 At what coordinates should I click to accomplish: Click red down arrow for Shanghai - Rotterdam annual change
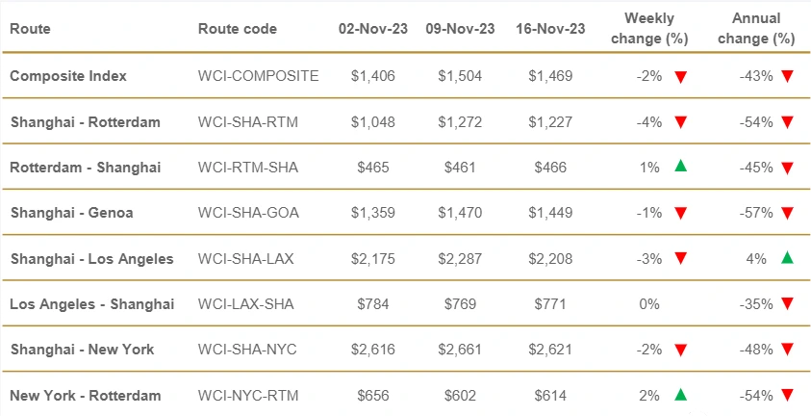[x=787, y=122]
